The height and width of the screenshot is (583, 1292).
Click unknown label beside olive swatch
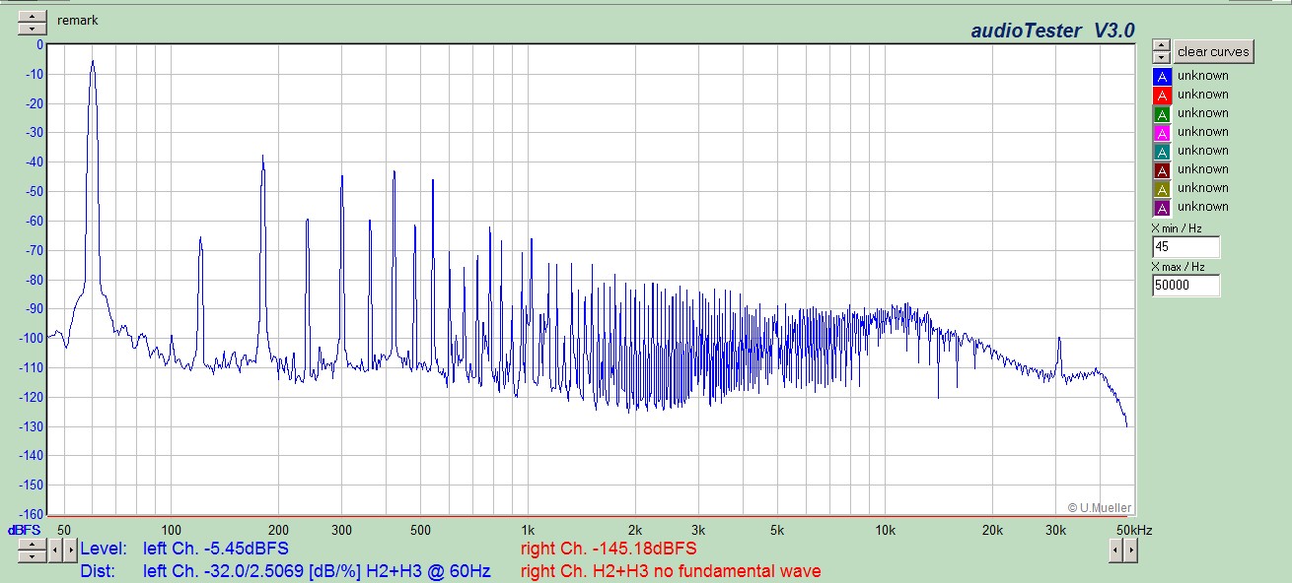click(1202, 188)
